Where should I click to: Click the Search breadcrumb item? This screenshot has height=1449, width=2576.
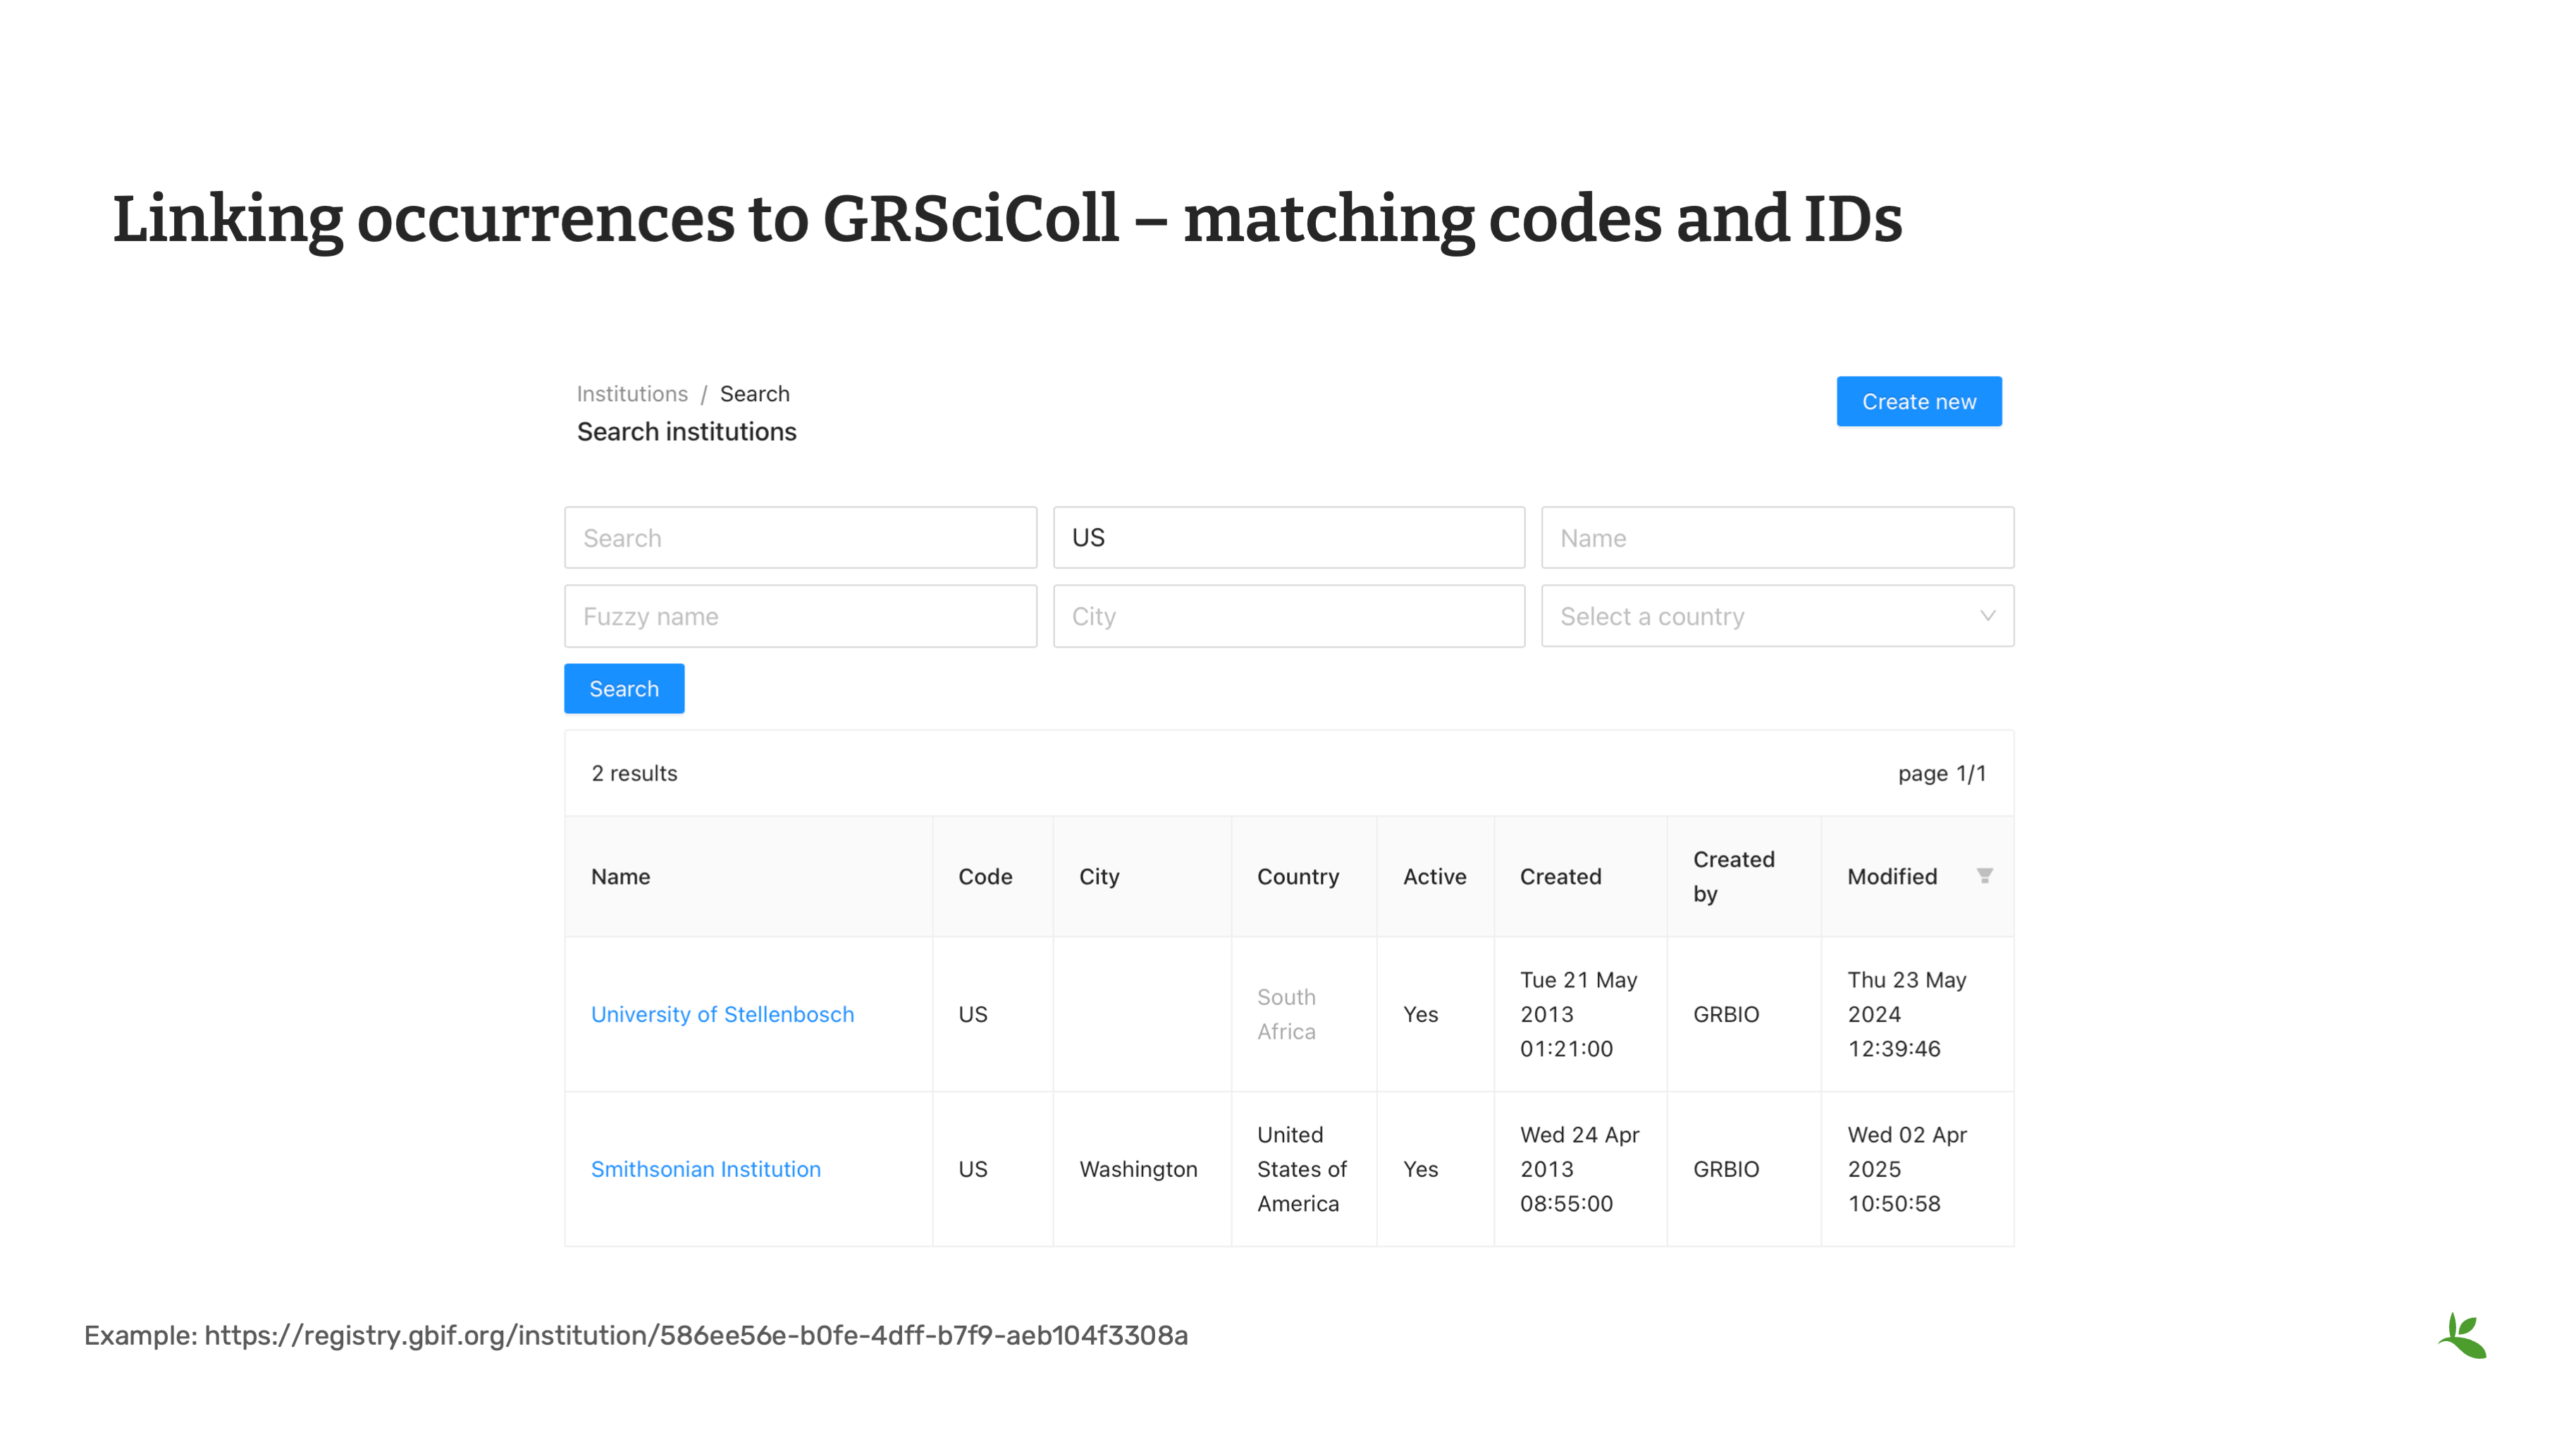coord(754,394)
